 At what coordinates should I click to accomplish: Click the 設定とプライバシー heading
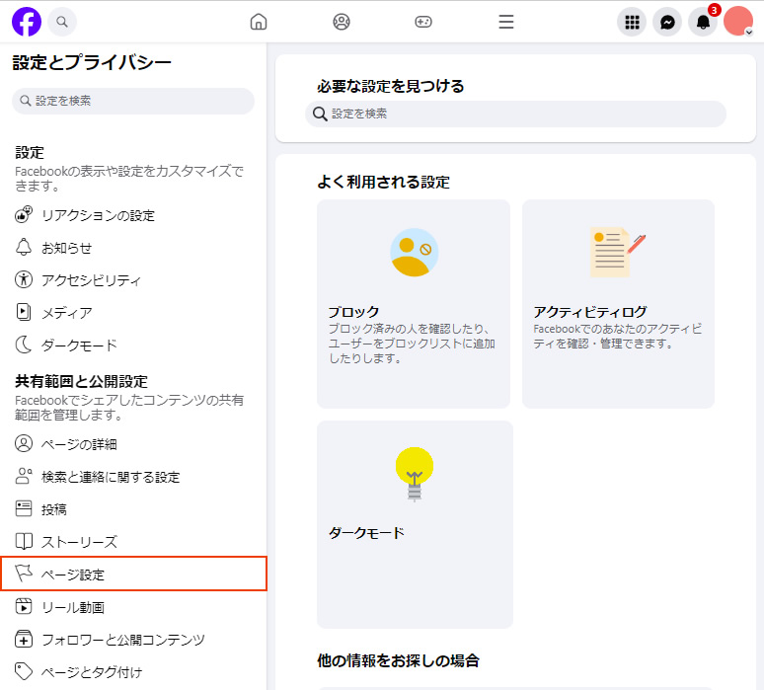point(92,63)
